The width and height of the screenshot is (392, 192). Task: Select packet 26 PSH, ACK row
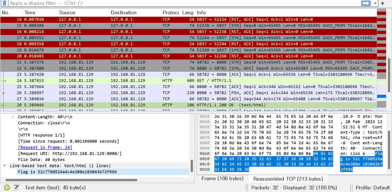coord(188,93)
